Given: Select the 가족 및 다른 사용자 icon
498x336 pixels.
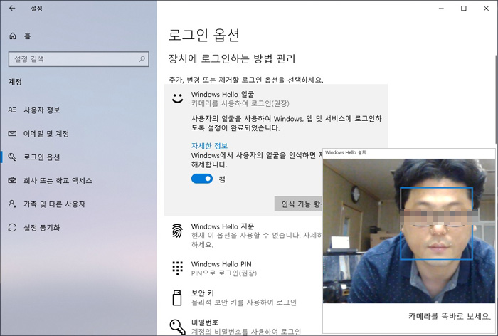Looking at the screenshot, I should 12,204.
